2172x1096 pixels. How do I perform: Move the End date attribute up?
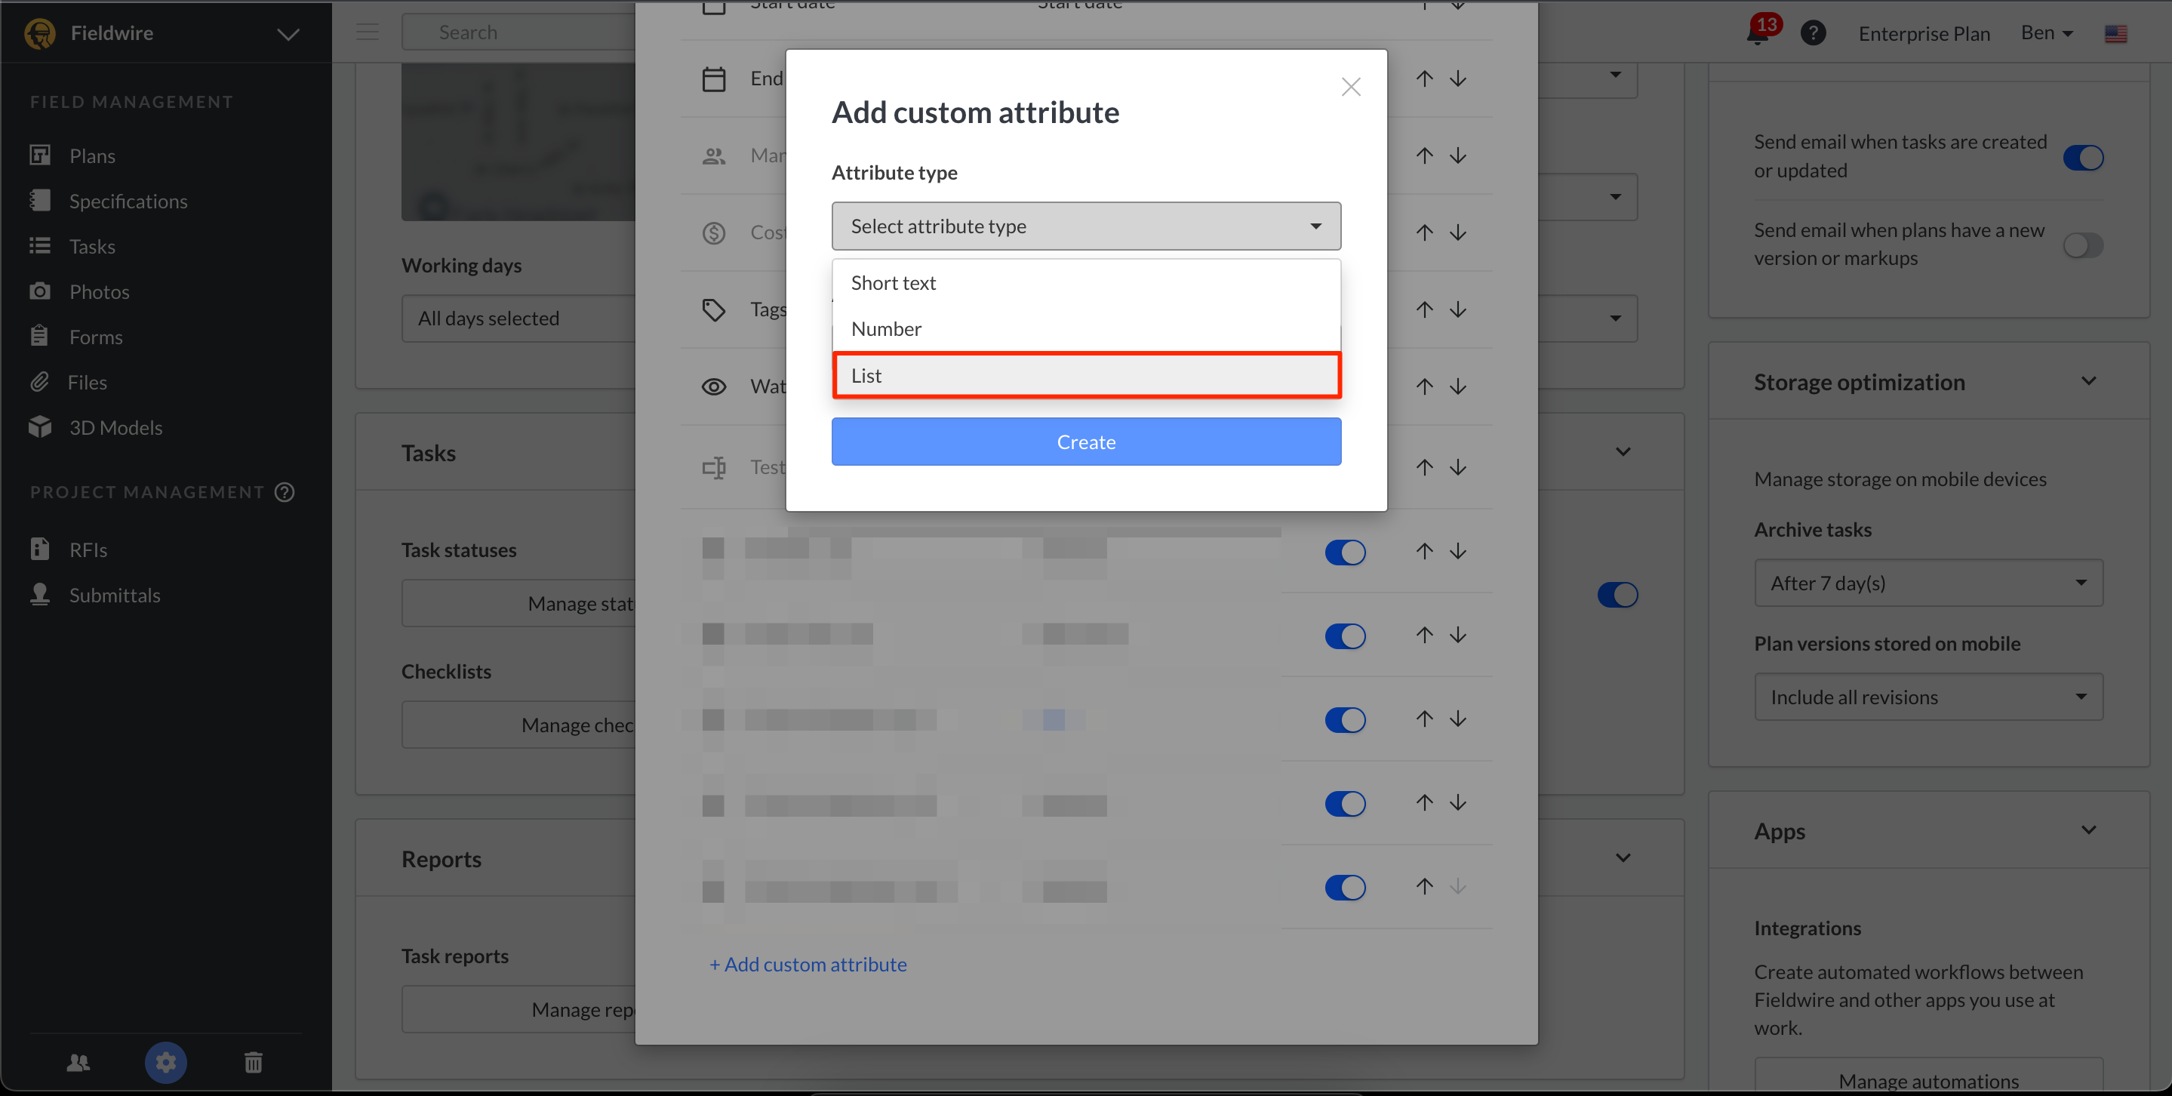(x=1424, y=79)
